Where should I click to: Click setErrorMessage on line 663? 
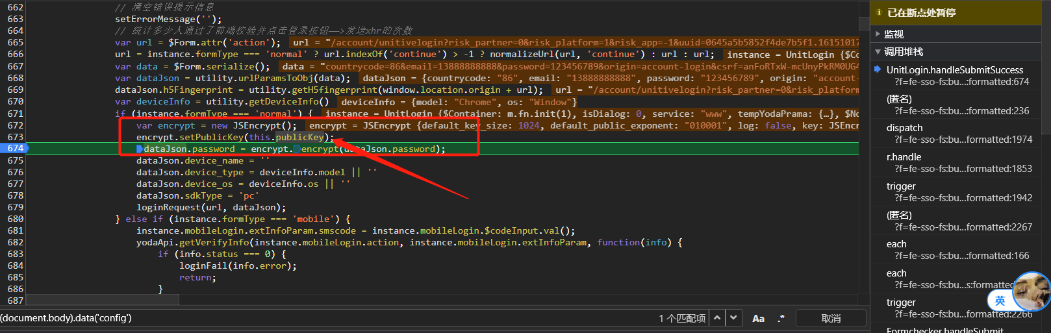(155, 19)
